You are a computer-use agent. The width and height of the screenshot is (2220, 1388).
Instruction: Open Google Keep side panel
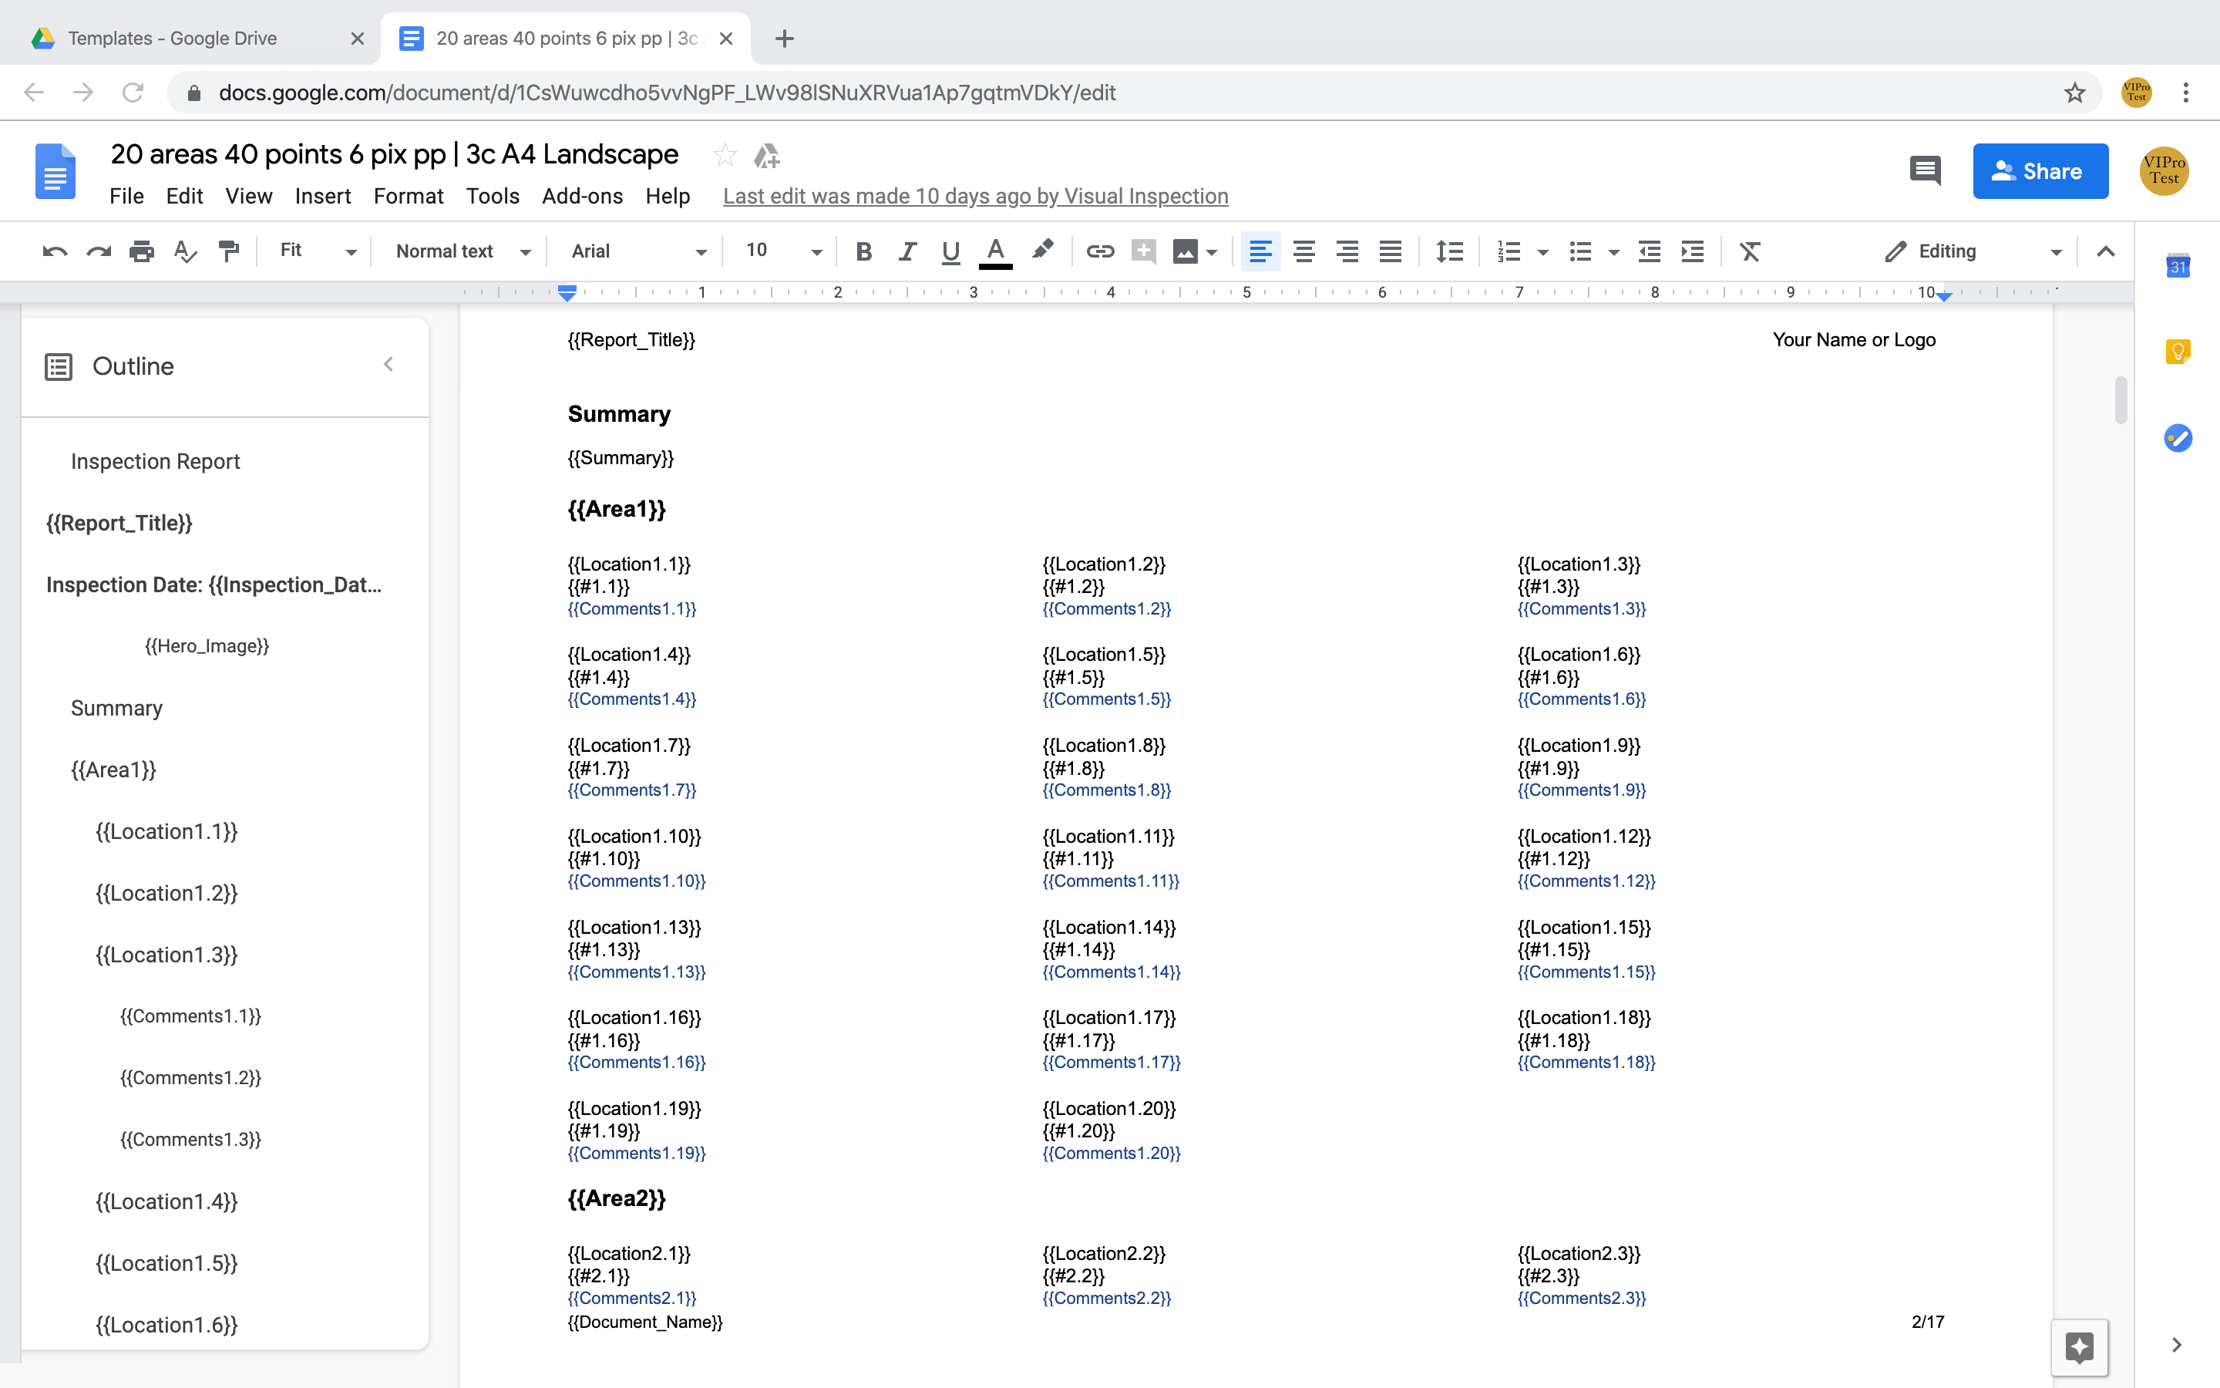2178,352
